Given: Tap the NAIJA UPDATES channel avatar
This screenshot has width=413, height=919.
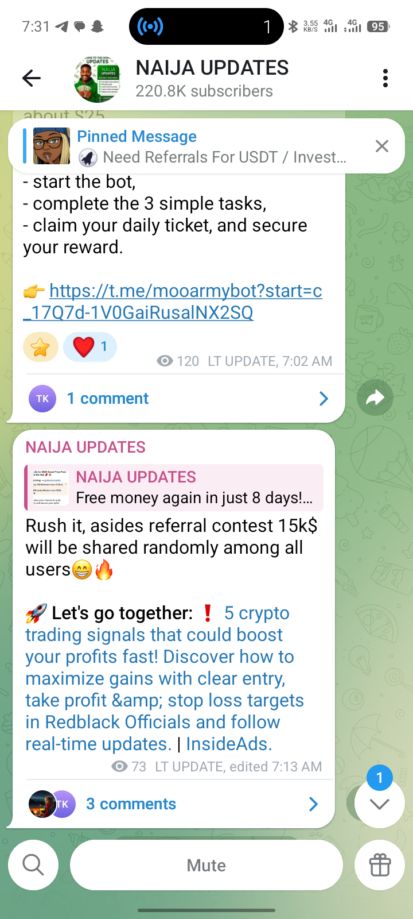Looking at the screenshot, I should [97, 79].
